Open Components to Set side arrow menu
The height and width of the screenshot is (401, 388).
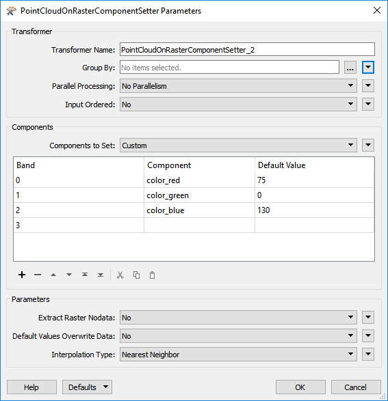click(x=368, y=146)
